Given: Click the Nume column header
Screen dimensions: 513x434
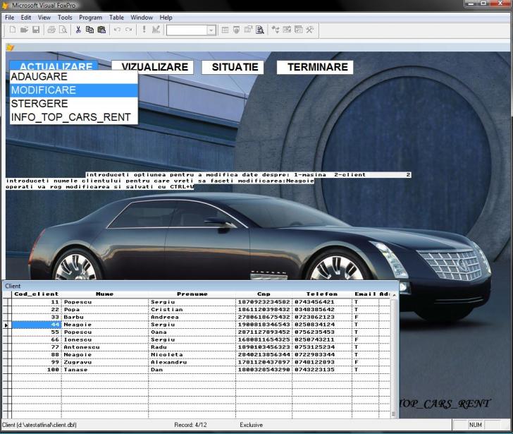Looking at the screenshot, I should point(105,294).
